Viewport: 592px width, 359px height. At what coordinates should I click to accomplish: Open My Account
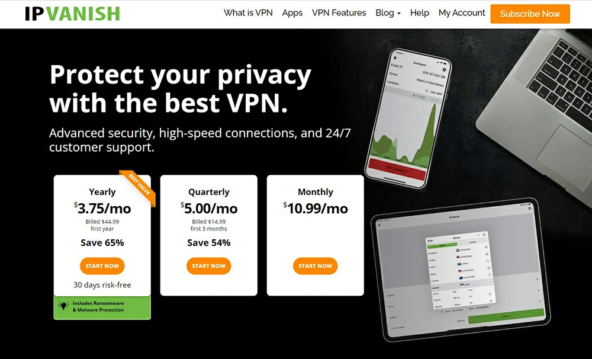pos(461,13)
